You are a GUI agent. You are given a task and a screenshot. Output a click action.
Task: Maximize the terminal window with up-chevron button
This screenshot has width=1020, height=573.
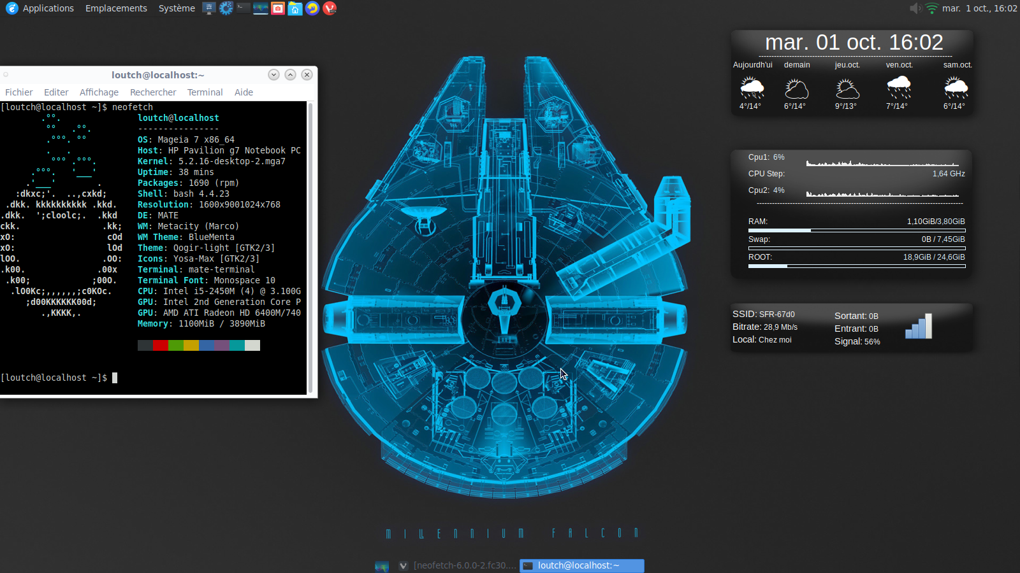290,74
